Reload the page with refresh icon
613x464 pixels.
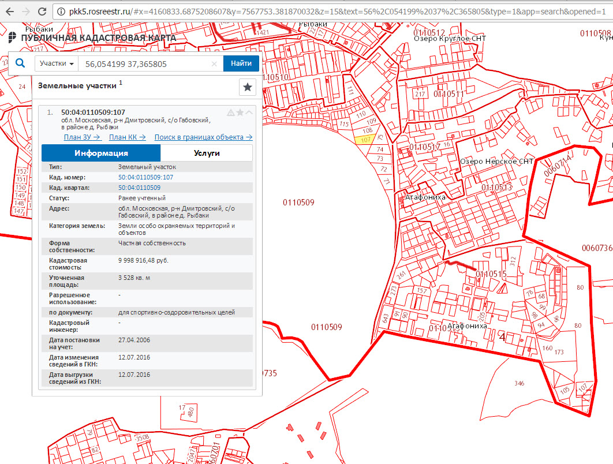coord(42,12)
